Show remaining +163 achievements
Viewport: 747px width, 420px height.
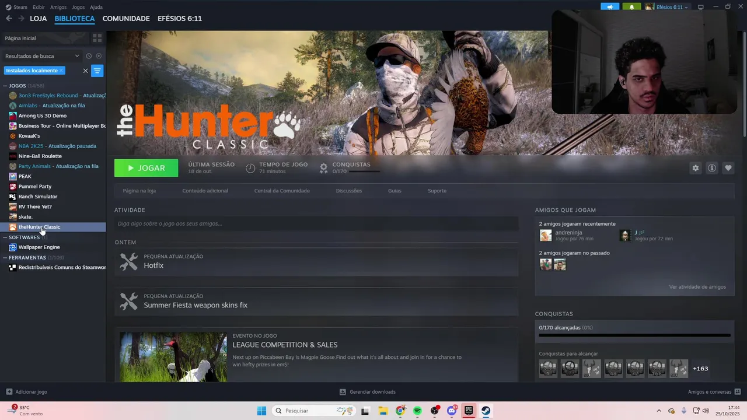(700, 369)
